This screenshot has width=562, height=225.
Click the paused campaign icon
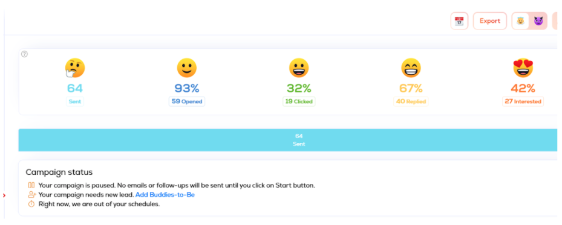[31, 185]
